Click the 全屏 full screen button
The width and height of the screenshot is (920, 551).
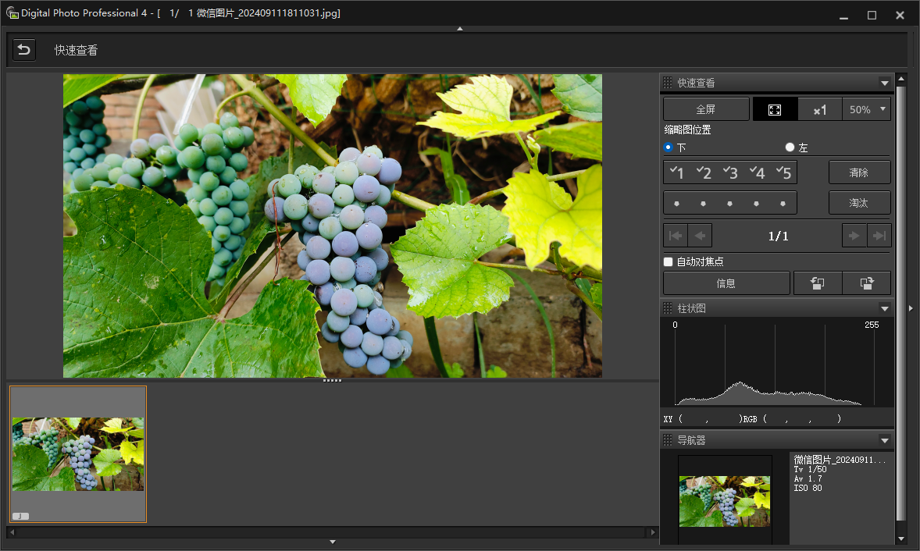point(705,110)
